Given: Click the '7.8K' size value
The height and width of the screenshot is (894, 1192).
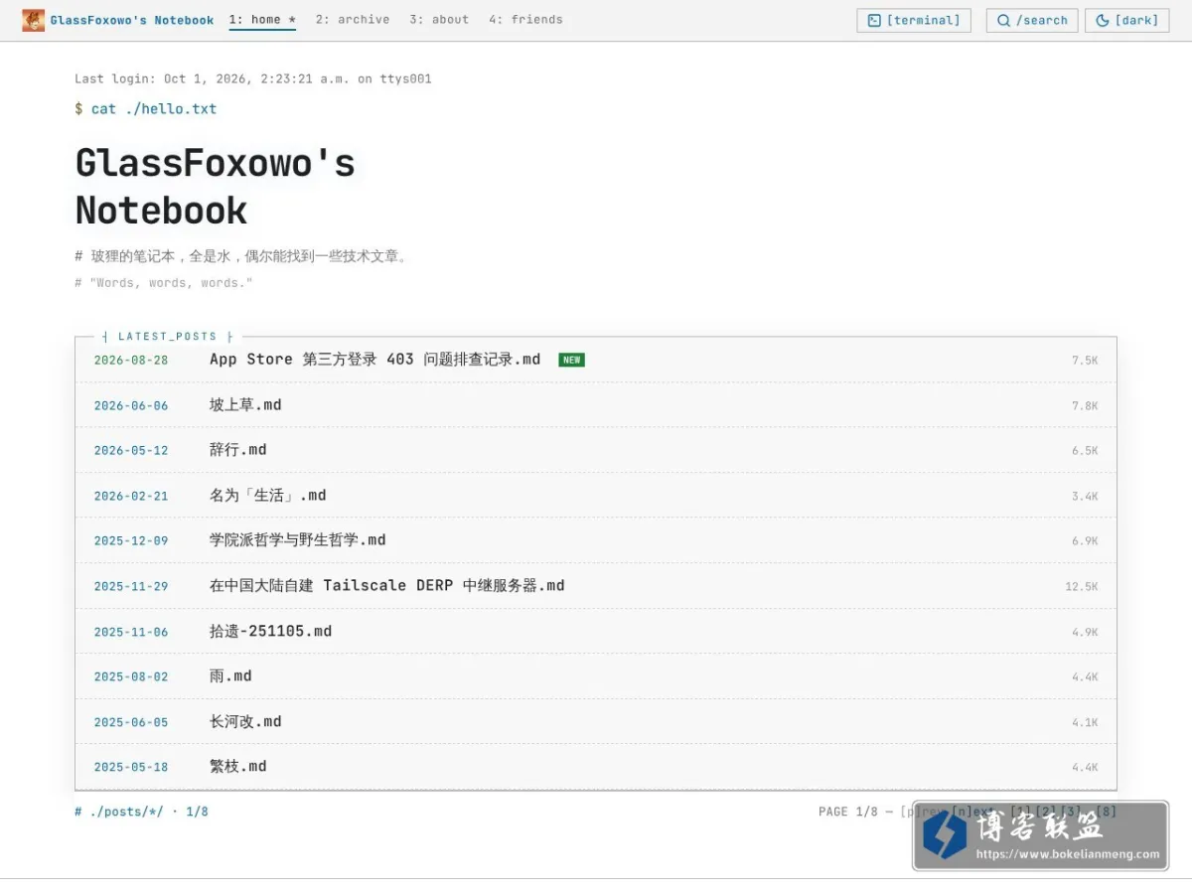Looking at the screenshot, I should tap(1085, 406).
